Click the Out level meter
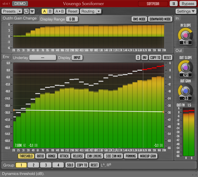 (x=189, y=132)
